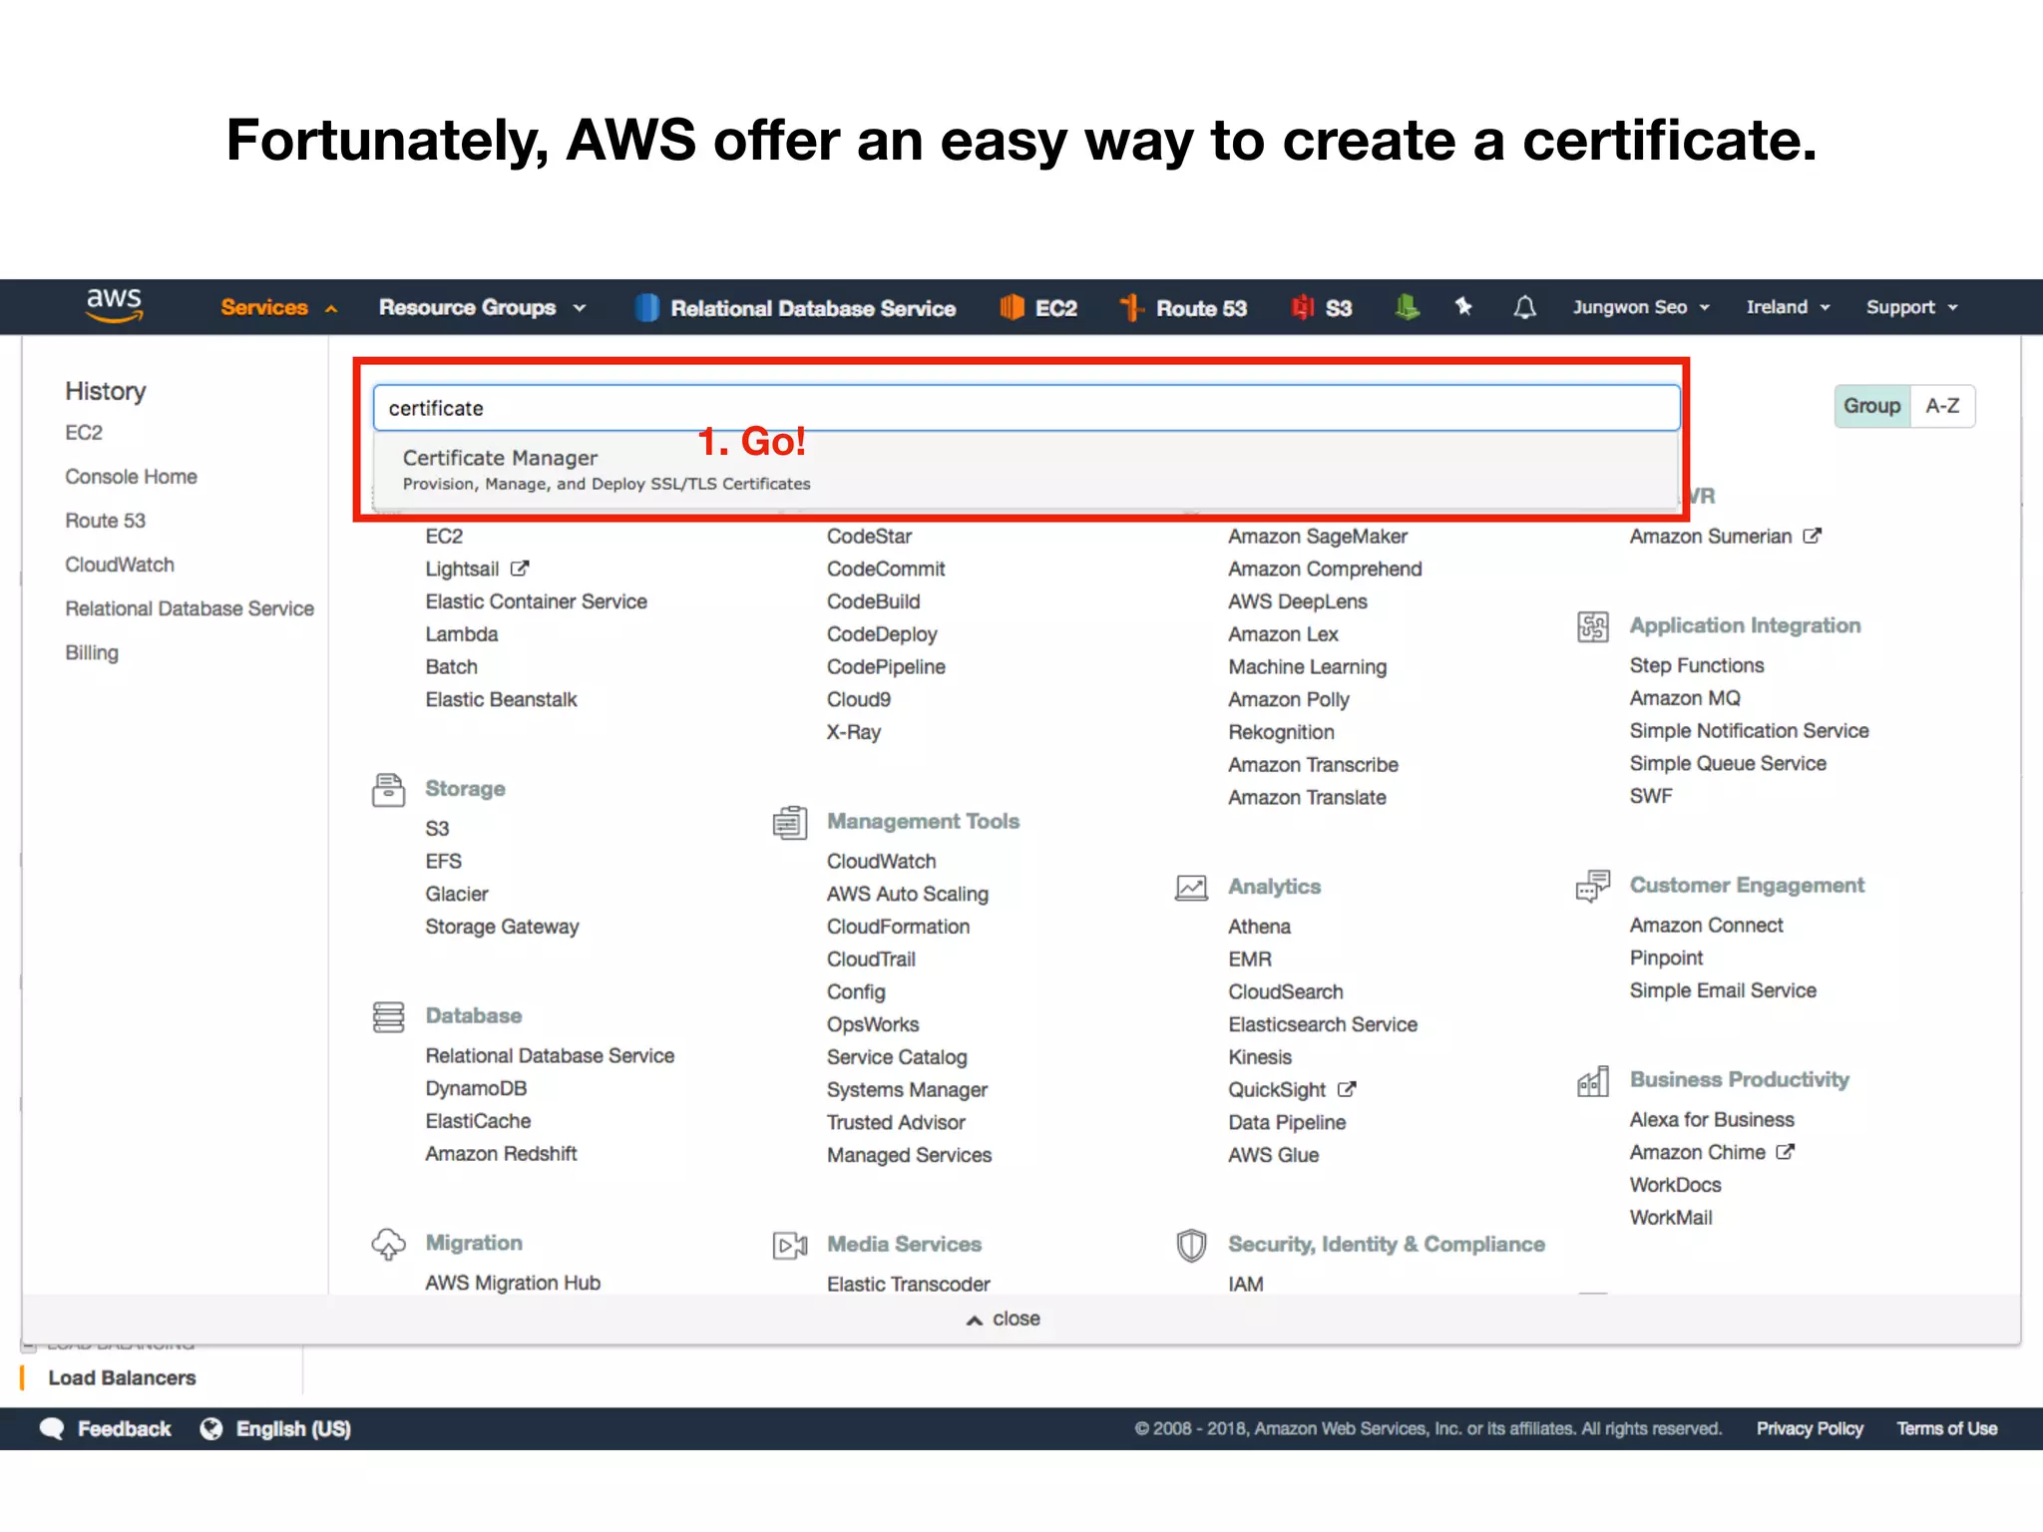Click the Migration cloud icon

tap(388, 1244)
